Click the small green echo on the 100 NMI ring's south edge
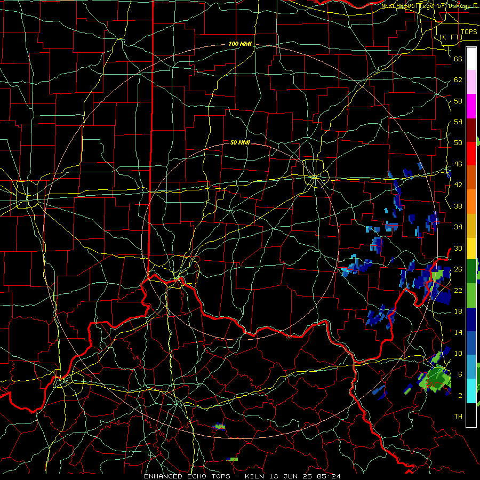 (219, 427)
